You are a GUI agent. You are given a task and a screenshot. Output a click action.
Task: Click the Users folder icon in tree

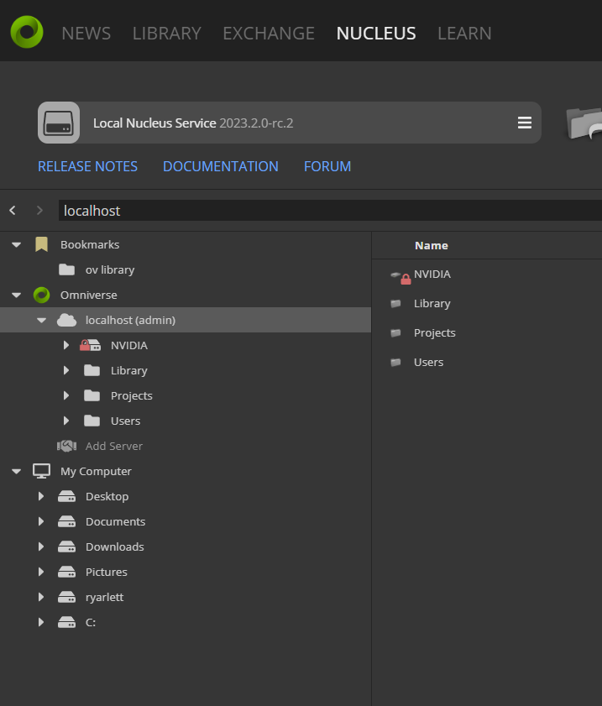point(92,421)
